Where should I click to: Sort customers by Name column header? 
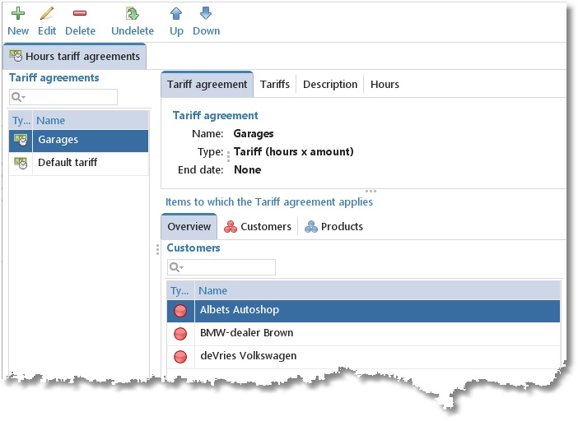coord(213,290)
